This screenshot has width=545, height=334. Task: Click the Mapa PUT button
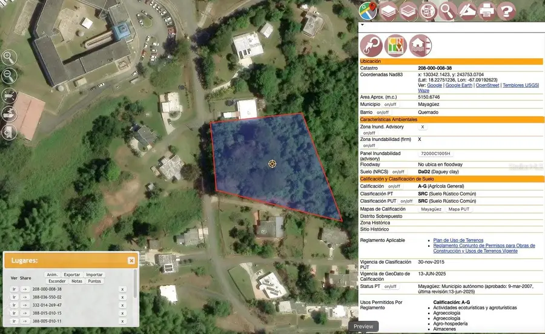coord(459,209)
